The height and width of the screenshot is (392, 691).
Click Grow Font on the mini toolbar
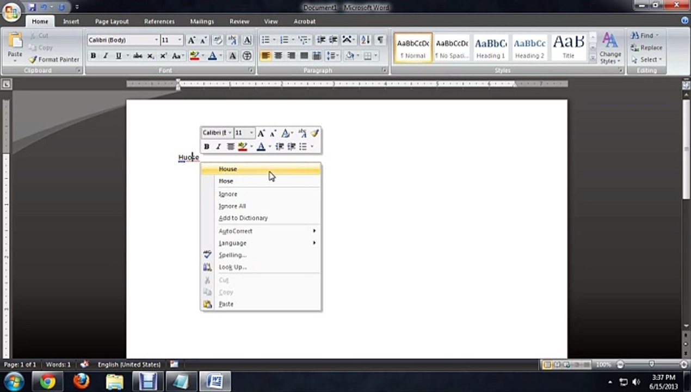click(x=261, y=133)
